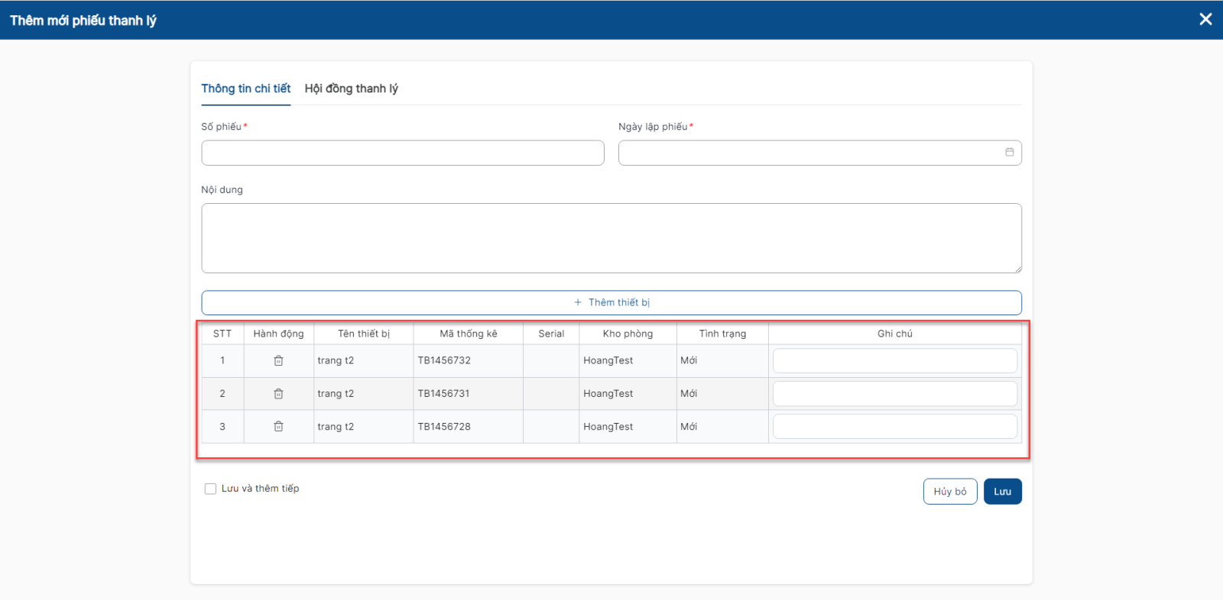
Task: Click HoangTest in the TB1456732 row
Action: [x=608, y=360]
